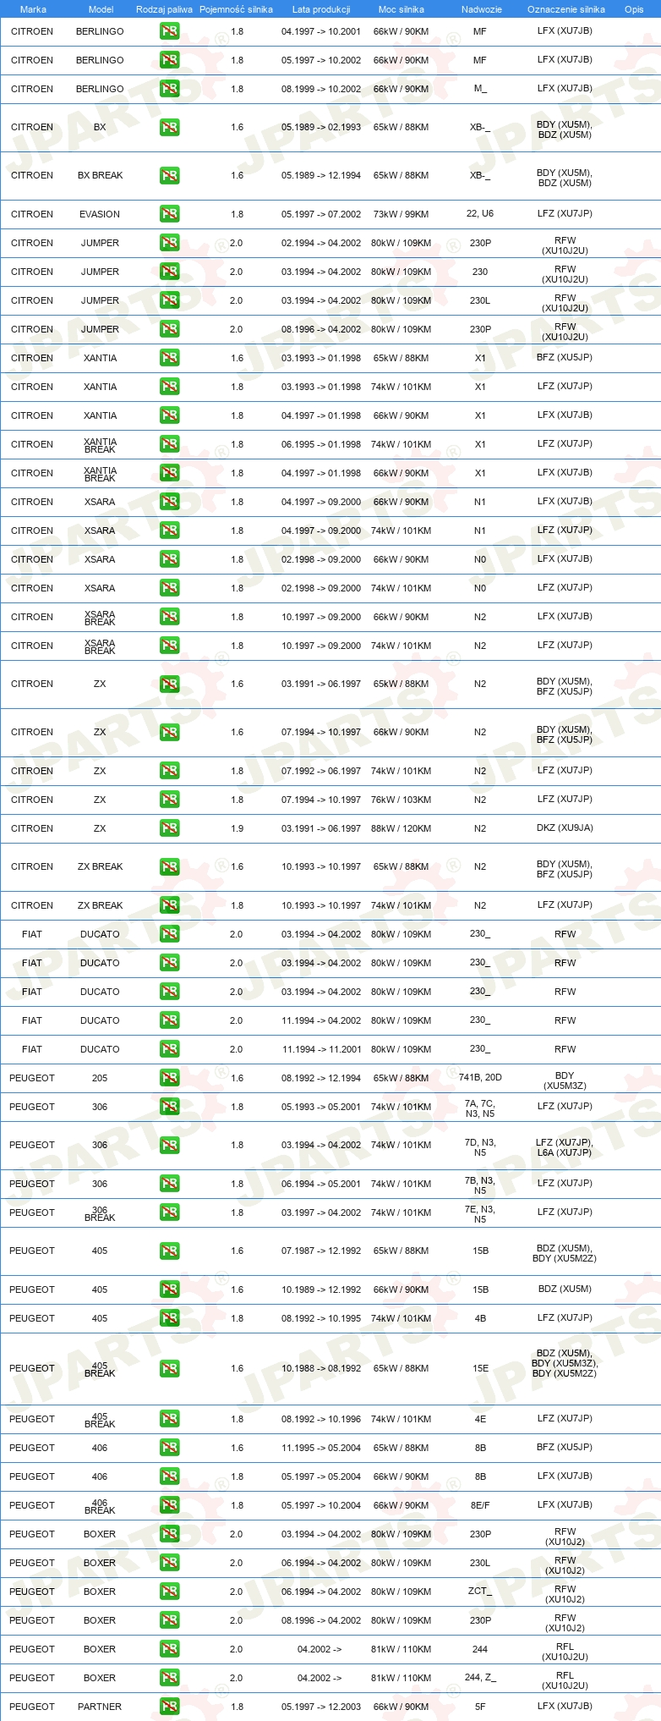This screenshot has height=1721, width=661.
Task: Click the date range 05.1997 -> 10.2004
Action: [321, 1505]
